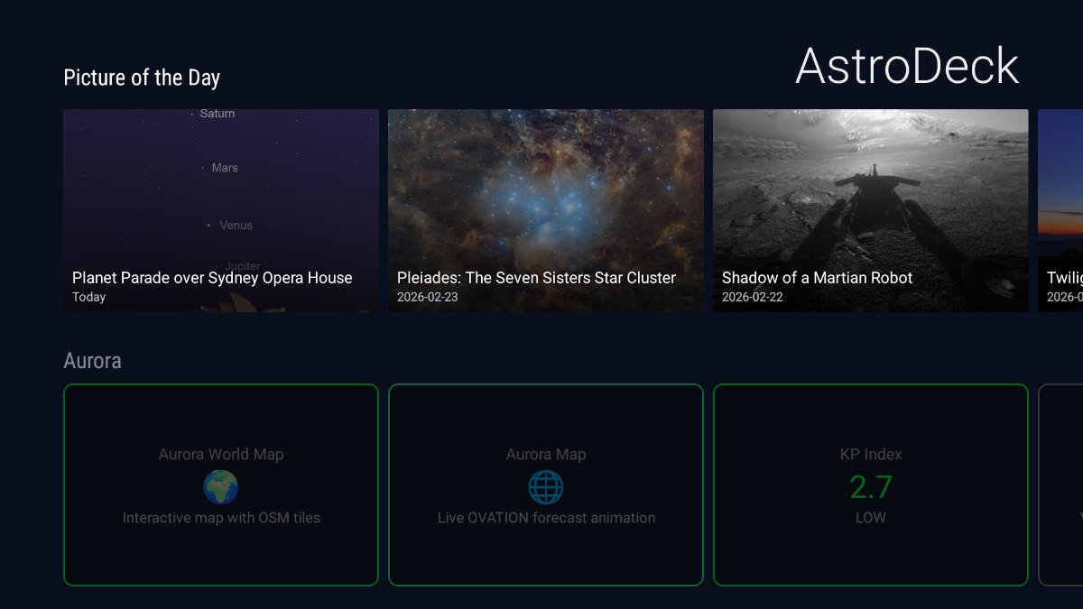Click the Live OVATION forecast animation caption

point(546,517)
